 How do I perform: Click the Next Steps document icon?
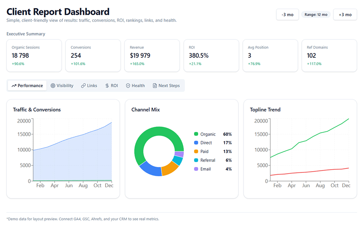[155, 86]
